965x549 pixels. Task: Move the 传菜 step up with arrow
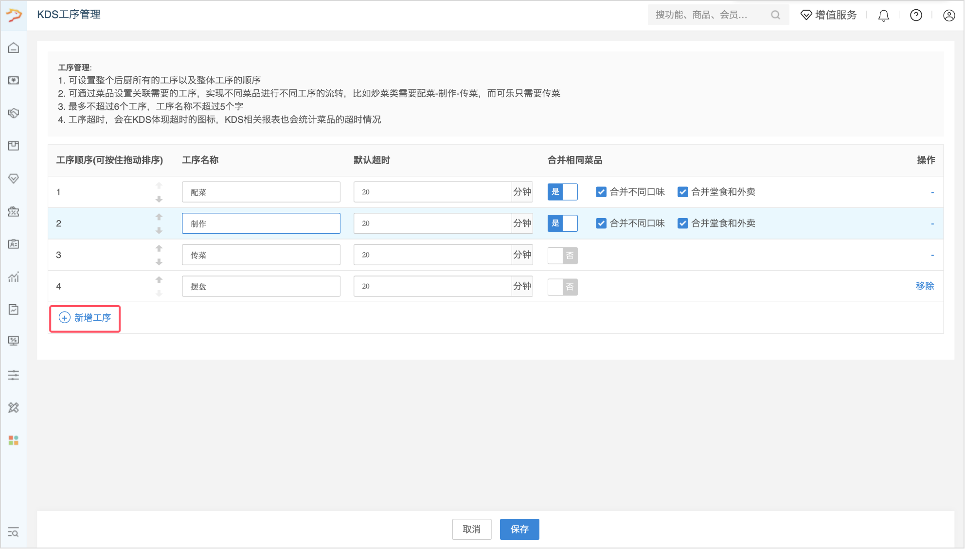(159, 248)
